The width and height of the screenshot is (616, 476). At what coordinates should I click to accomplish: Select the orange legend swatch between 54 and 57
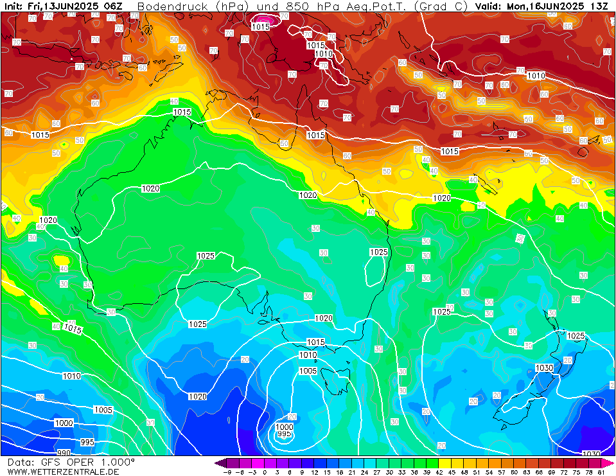tap(495, 463)
